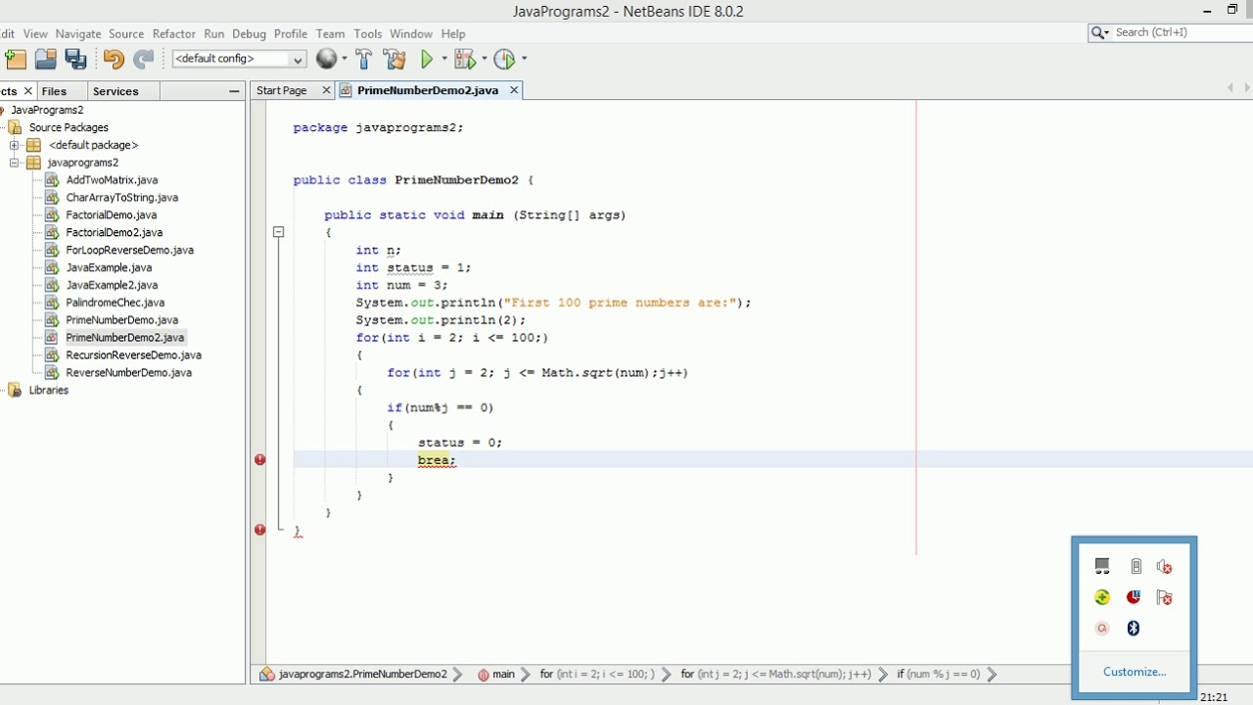
Task: Select the PrimeNumberDemo2.java editor tab
Action: [428, 90]
